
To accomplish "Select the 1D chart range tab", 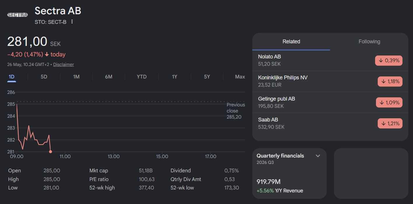I will 12,77.
